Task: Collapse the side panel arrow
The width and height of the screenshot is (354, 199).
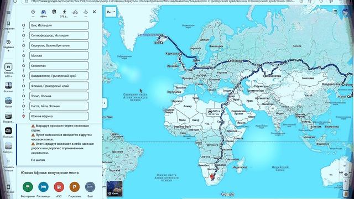Action: (x=105, y=103)
